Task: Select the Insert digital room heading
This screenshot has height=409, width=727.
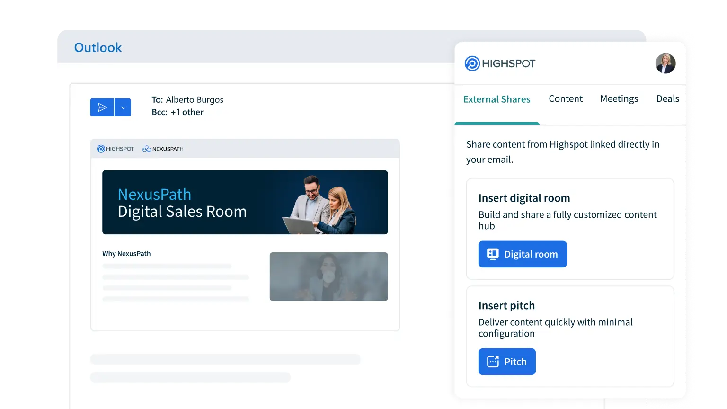Action: [524, 198]
